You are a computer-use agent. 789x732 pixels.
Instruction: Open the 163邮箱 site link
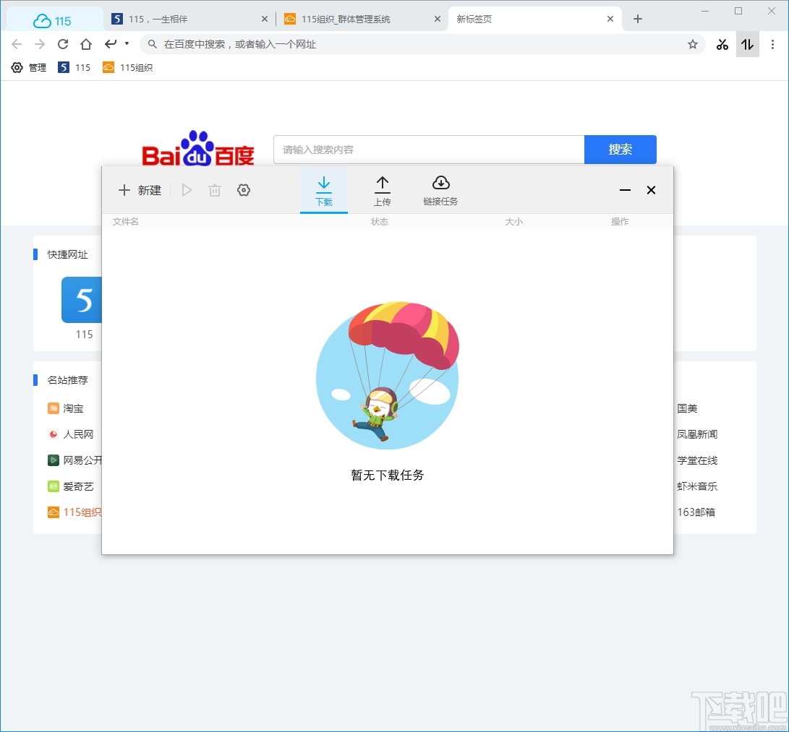(696, 512)
